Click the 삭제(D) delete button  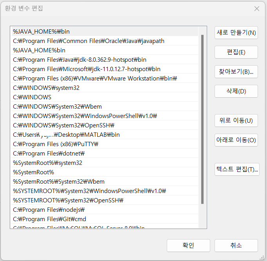click(x=236, y=91)
